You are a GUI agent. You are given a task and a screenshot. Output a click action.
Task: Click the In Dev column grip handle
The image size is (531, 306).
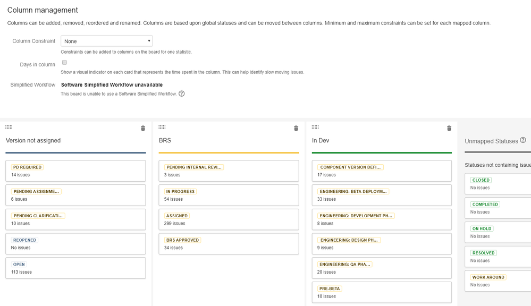coord(315,127)
